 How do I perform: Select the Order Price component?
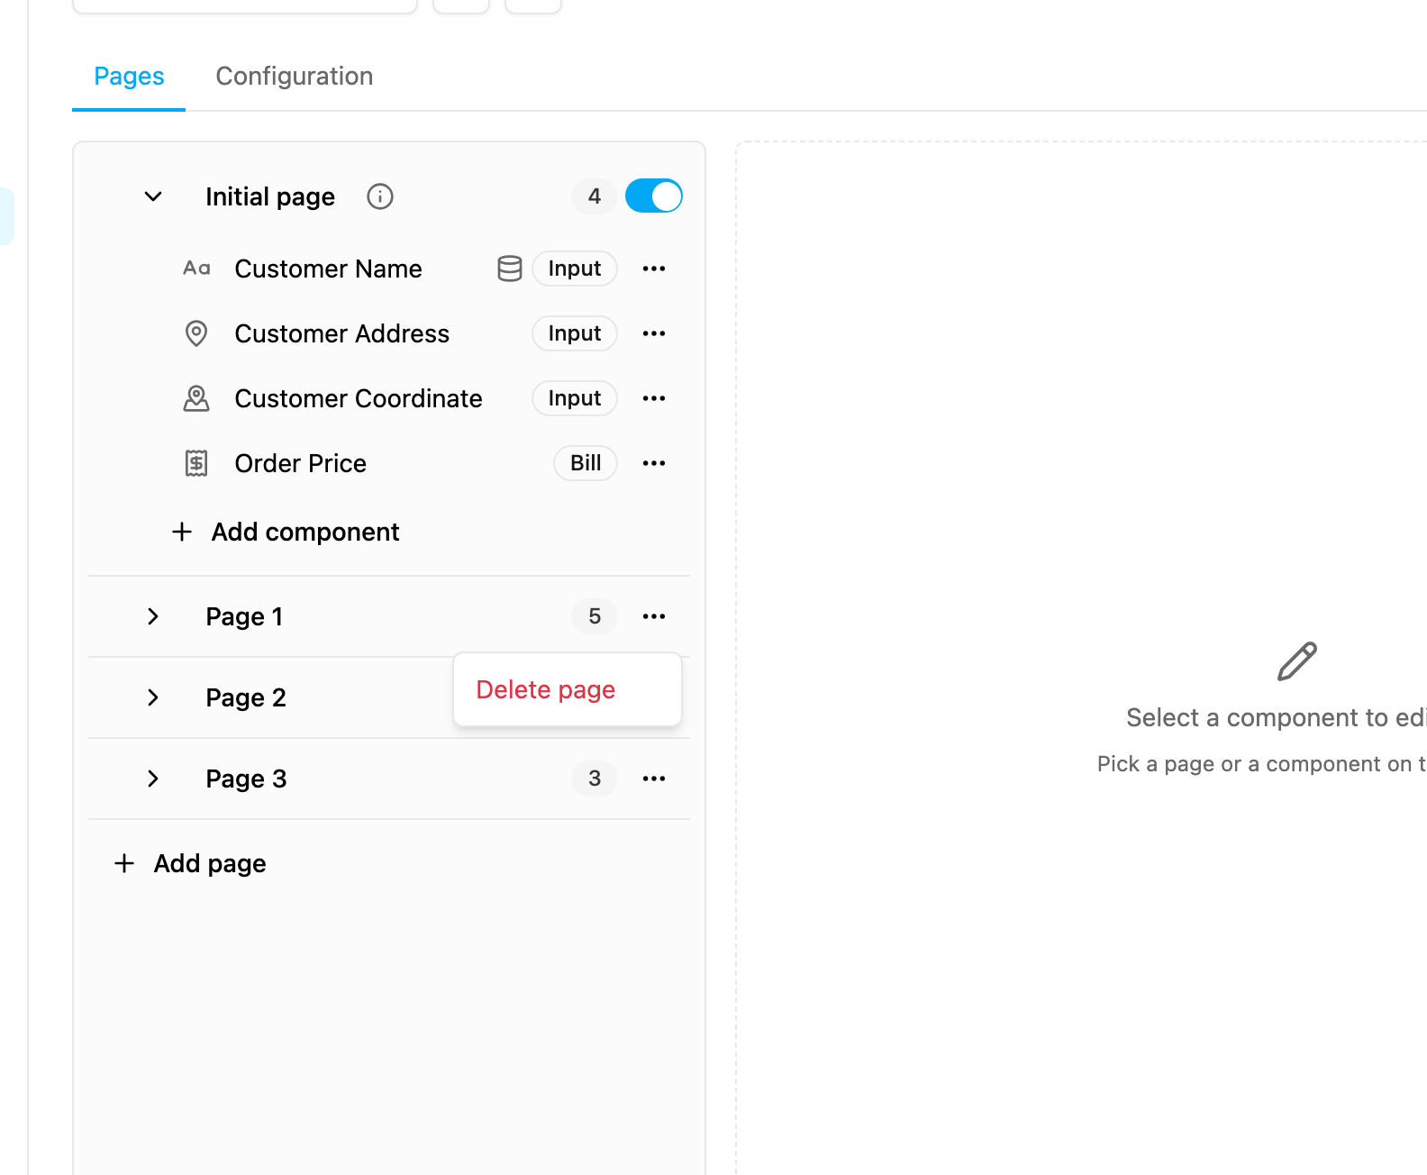click(301, 463)
